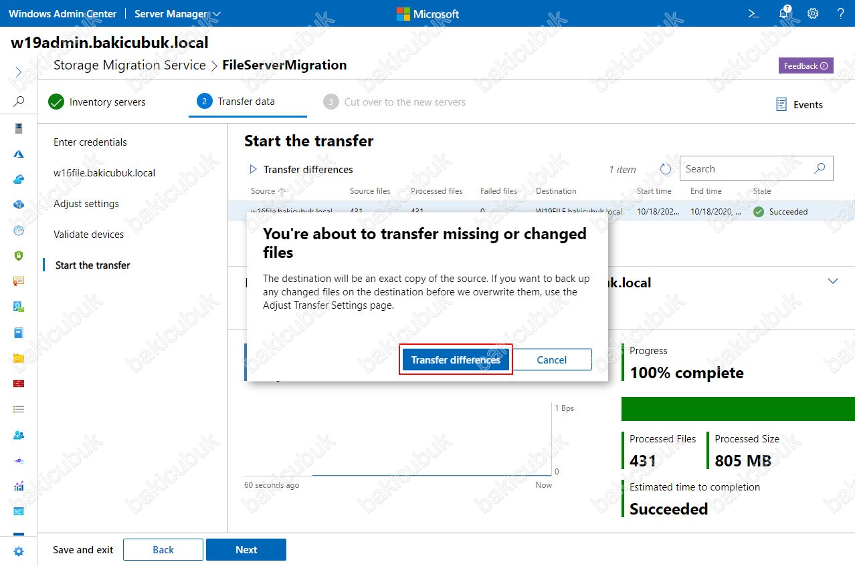Click the sidebar search magnifier icon

[19, 102]
